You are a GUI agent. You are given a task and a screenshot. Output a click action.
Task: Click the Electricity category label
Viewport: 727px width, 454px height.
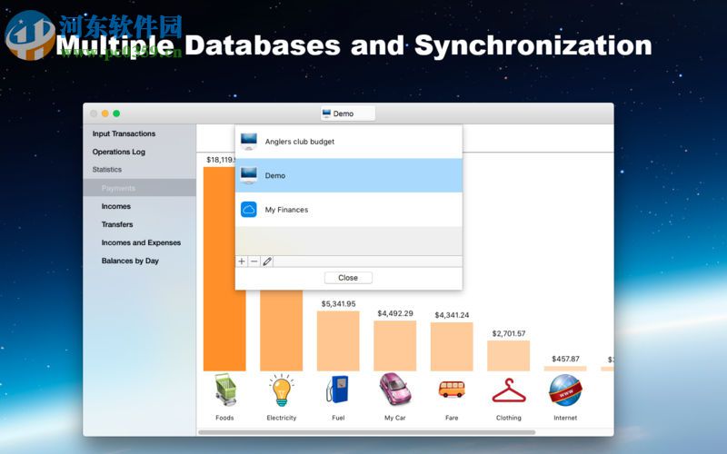[282, 418]
